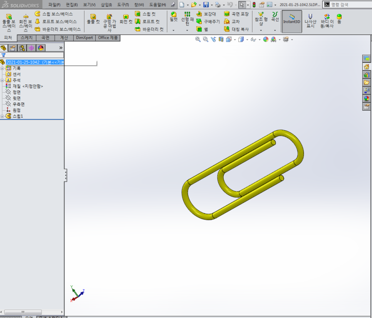Screen dimensions: 372x318
Task: Click the Curves (곡선) tool
Action: click(275, 17)
